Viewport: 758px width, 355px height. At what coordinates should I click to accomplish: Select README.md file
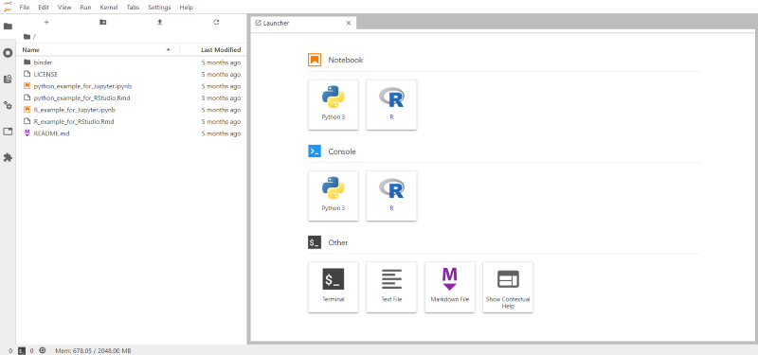[x=132, y=133]
